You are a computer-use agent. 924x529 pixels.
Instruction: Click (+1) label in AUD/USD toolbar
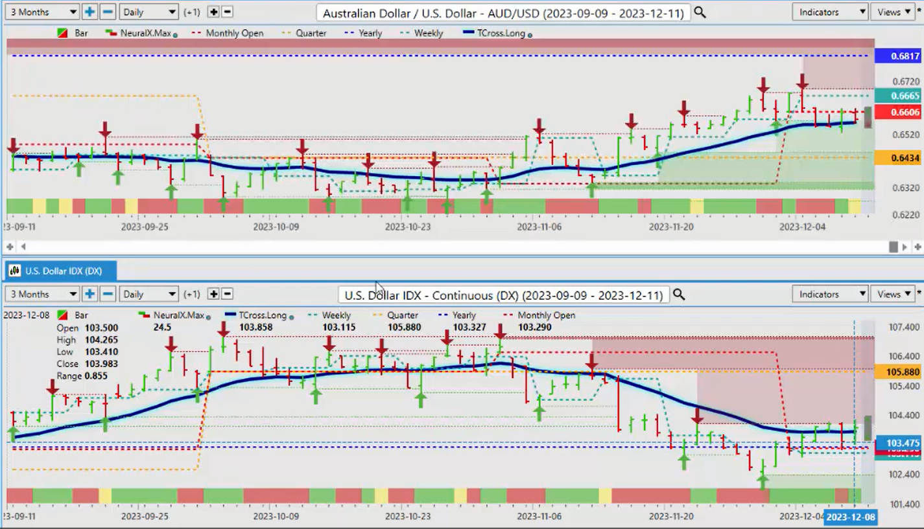192,12
